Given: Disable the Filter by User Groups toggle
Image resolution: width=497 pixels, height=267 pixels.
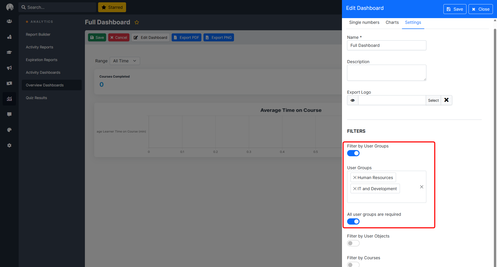Looking at the screenshot, I should tap(353, 153).
